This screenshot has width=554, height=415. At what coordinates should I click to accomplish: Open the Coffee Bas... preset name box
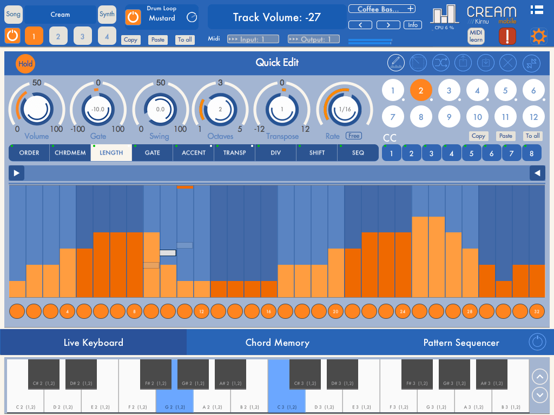[x=381, y=9]
